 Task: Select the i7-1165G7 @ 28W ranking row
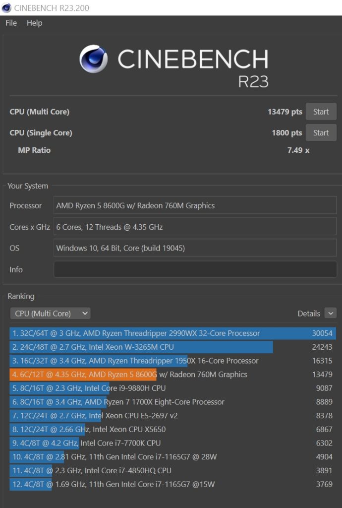173,457
